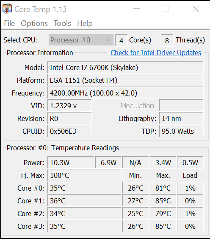Close the Core Temp window
The image size is (210, 239).
(x=196, y=9)
